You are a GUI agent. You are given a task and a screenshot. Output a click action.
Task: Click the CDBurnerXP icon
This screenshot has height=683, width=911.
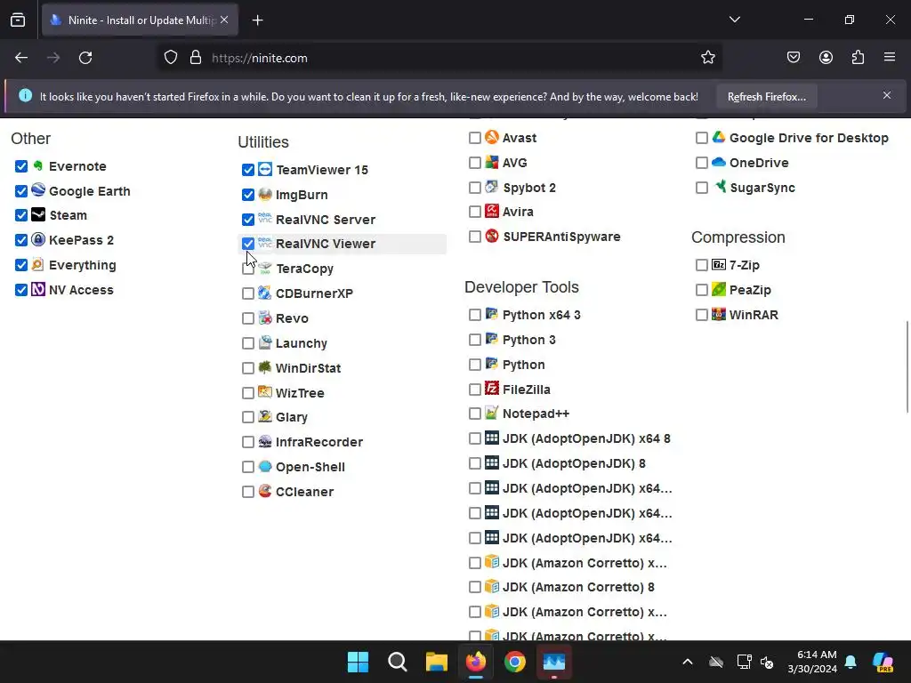click(x=265, y=293)
